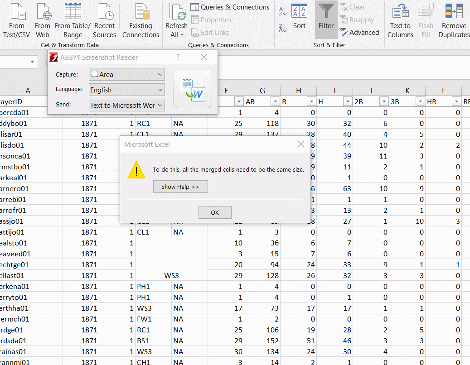
Task: Select column G header
Action: (x=262, y=91)
